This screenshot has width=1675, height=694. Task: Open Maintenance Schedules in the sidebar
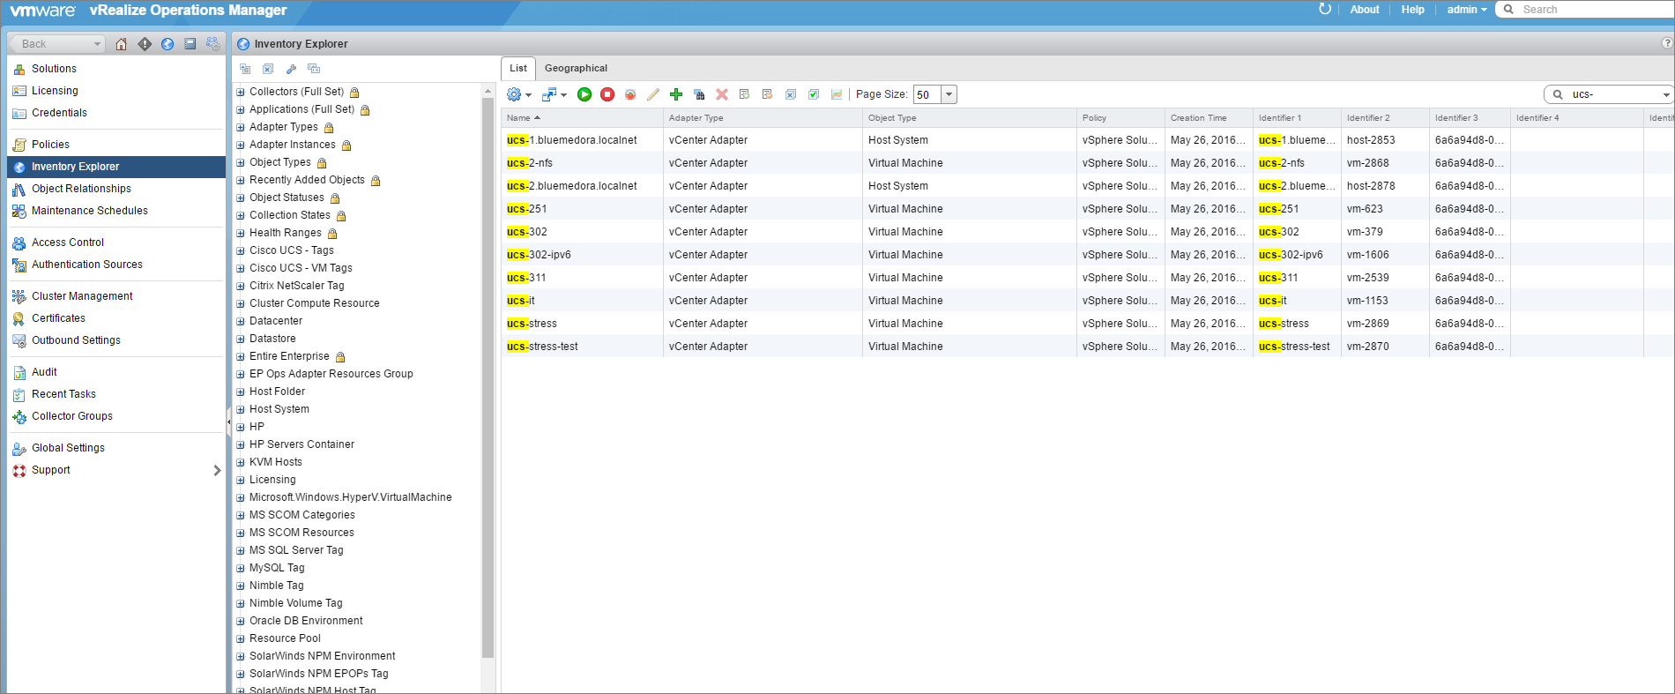(x=90, y=211)
